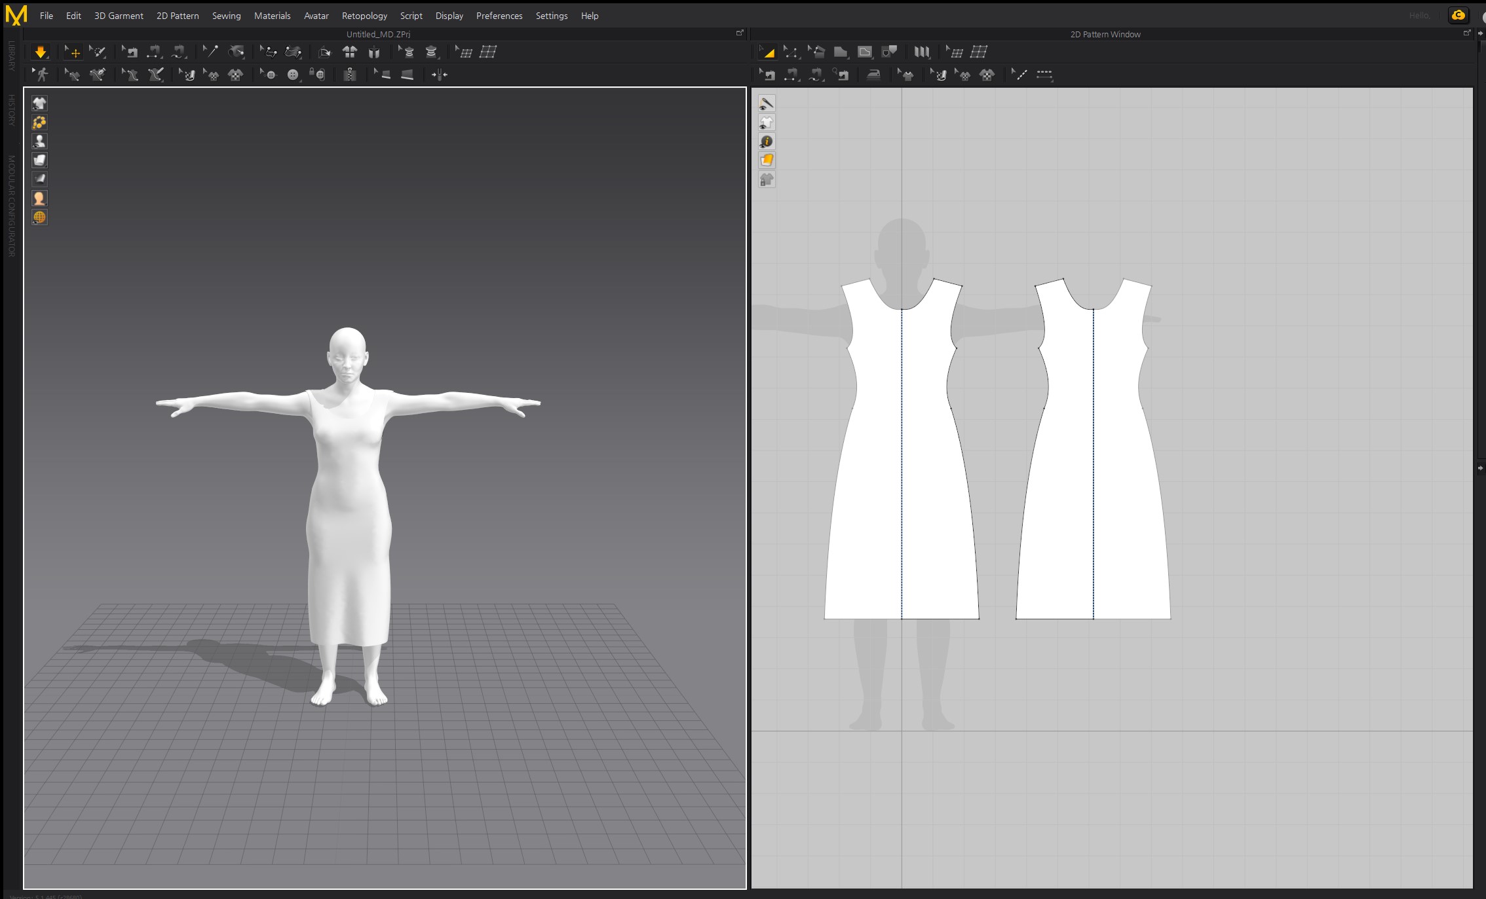Select the Edit Topstitch dashed line tool
Screen dimensions: 1486x899
point(1019,75)
